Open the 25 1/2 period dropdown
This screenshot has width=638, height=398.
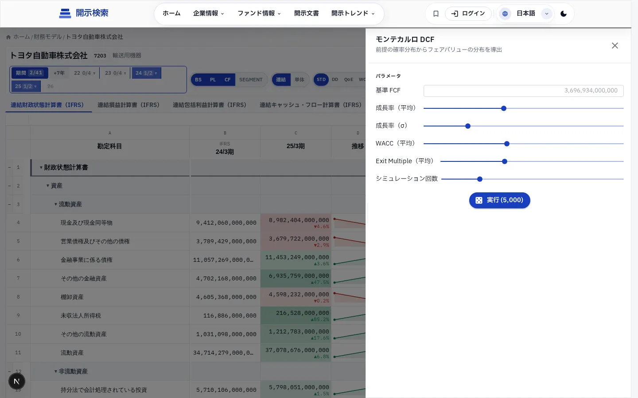[26, 86]
